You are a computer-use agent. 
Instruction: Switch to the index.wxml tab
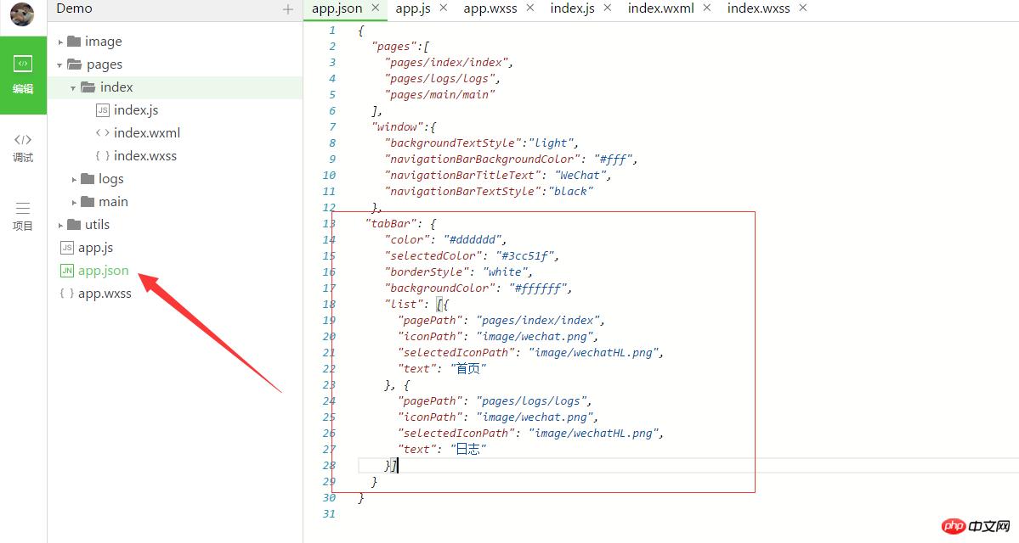660,8
